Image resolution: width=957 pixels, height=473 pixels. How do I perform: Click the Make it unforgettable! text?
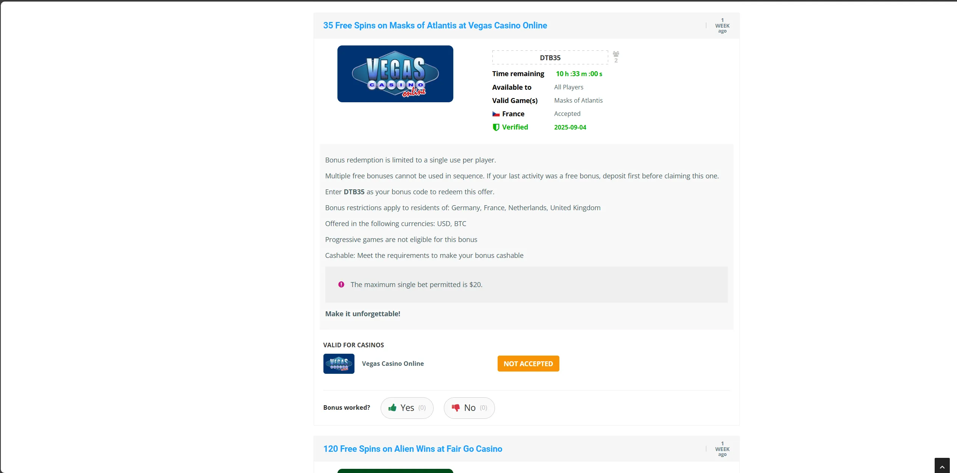click(362, 314)
